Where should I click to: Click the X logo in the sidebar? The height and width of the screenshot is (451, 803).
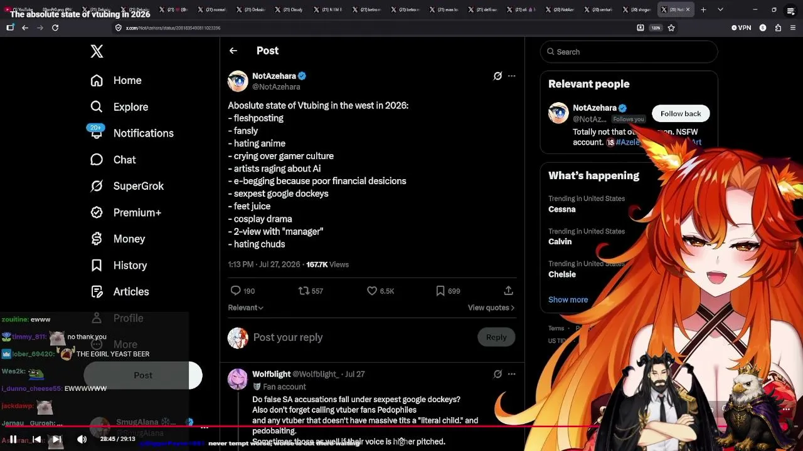pyautogui.click(x=97, y=51)
